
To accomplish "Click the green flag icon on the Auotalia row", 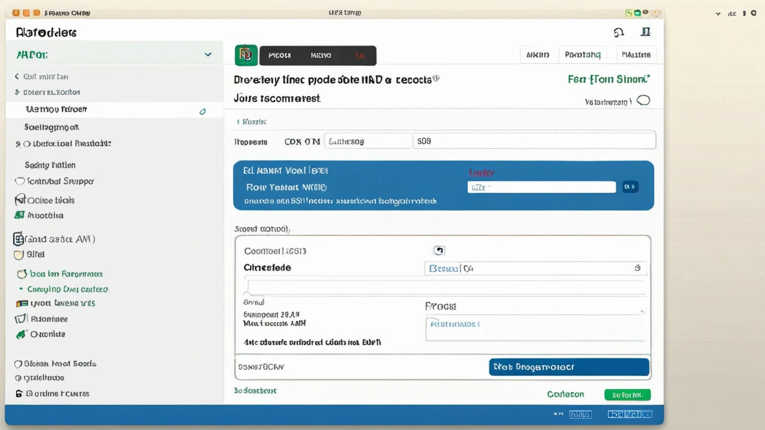I will click(x=20, y=215).
